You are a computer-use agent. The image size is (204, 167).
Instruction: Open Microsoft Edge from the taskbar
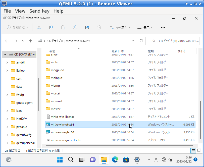pyautogui.click(x=115, y=159)
